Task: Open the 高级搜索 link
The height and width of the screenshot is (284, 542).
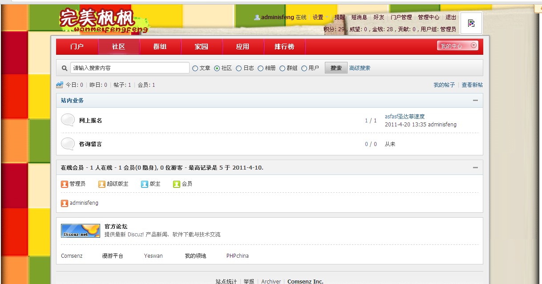Action: pos(360,68)
